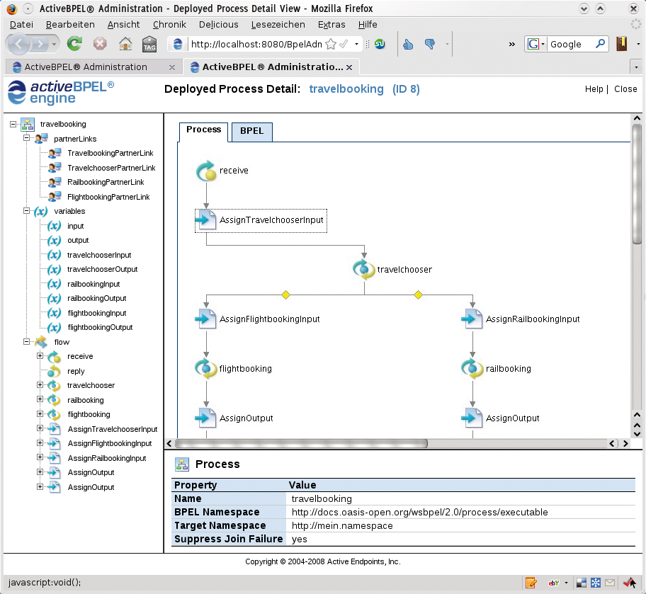Switch to the Process tab

coord(203,130)
